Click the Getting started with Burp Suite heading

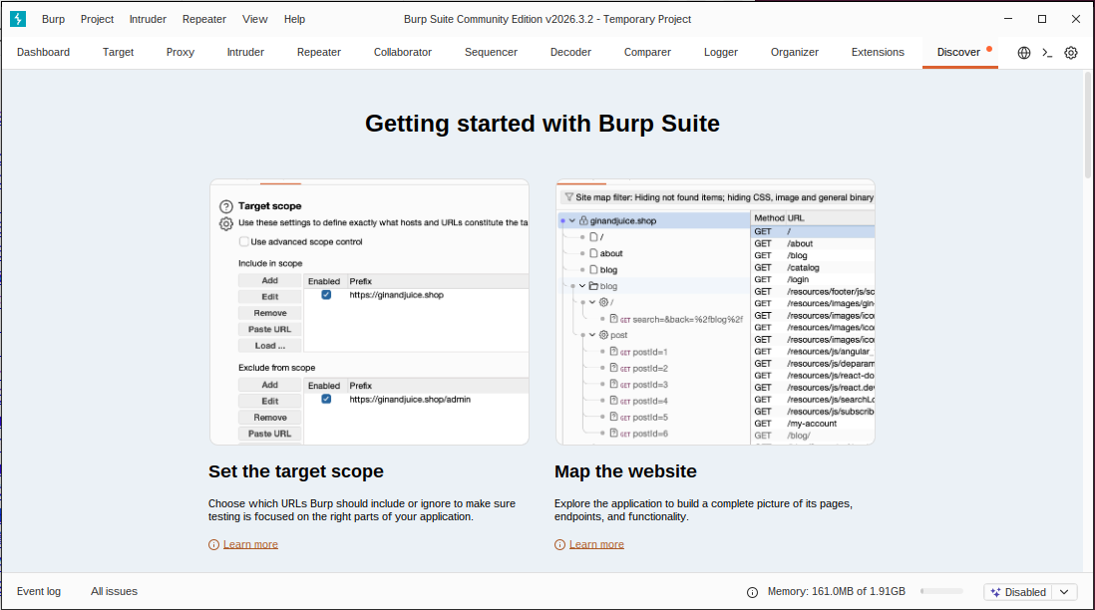[x=542, y=124]
